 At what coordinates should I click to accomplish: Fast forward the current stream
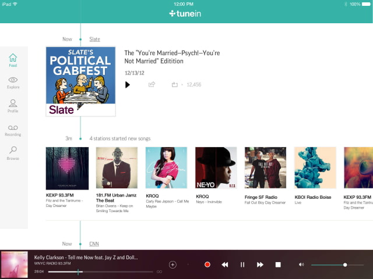pyautogui.click(x=260, y=264)
